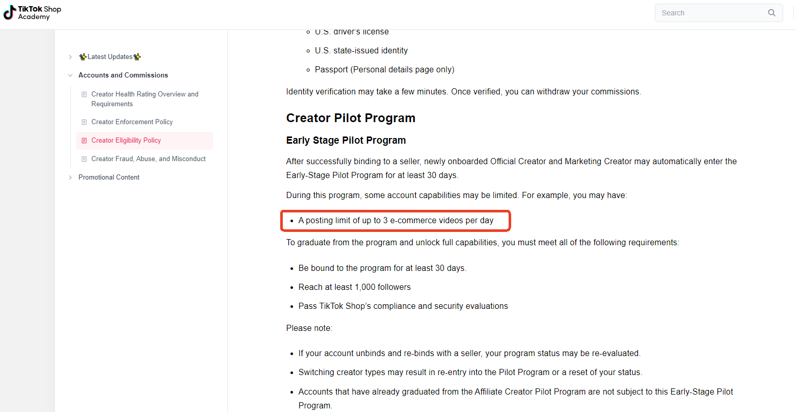Image resolution: width=796 pixels, height=412 pixels.
Task: Click the document icon beside Creator Fraud, Abuse, and Misconduct
Action: (x=84, y=159)
